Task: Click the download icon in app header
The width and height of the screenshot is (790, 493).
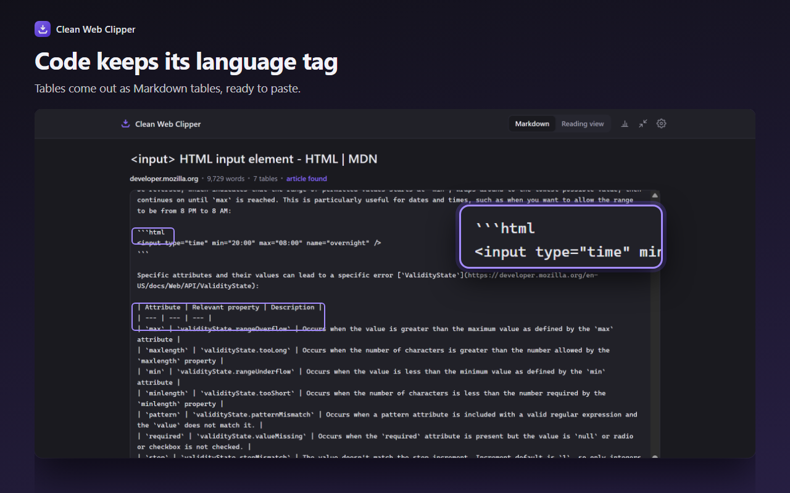Action: click(x=125, y=123)
